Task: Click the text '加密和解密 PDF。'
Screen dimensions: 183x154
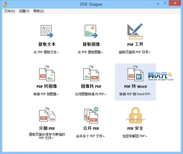Action: coord(135,136)
